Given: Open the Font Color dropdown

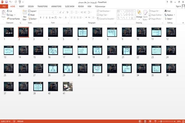Looking at the screenshot, I should click(68, 18).
